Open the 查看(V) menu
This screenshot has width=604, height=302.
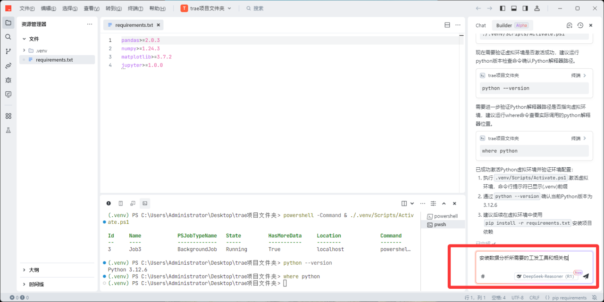(x=92, y=8)
